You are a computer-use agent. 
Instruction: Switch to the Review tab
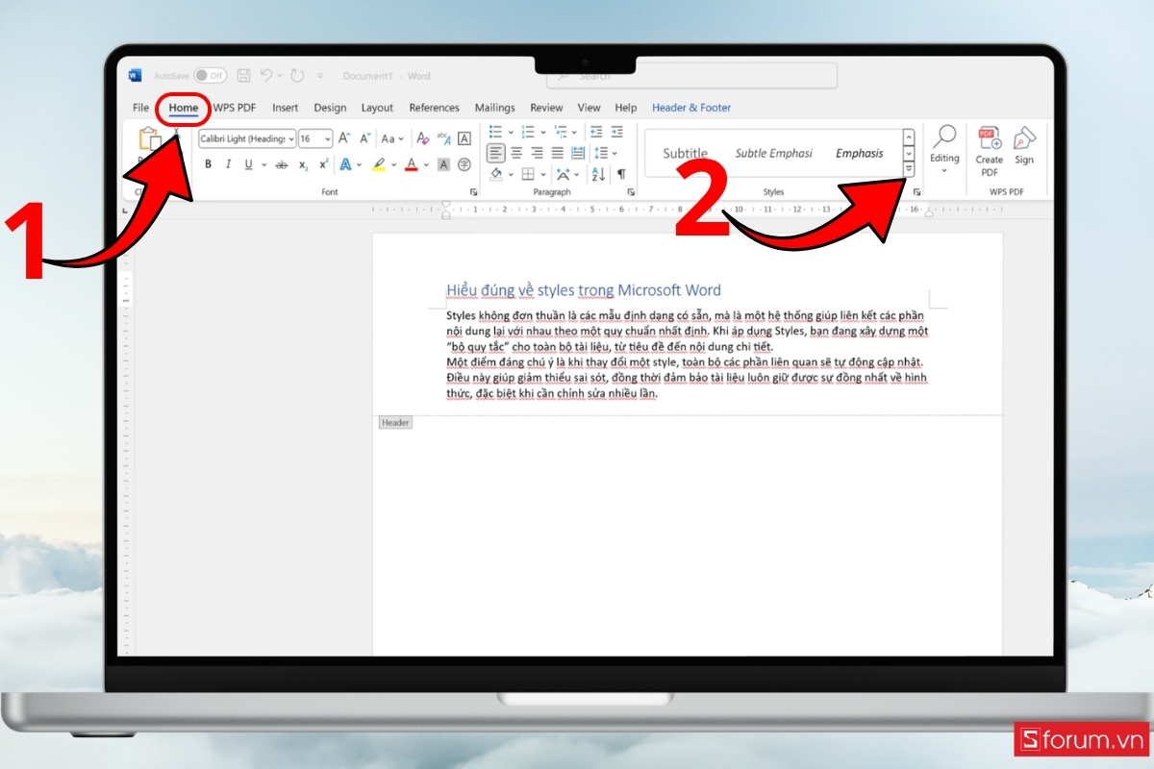pyautogui.click(x=546, y=108)
